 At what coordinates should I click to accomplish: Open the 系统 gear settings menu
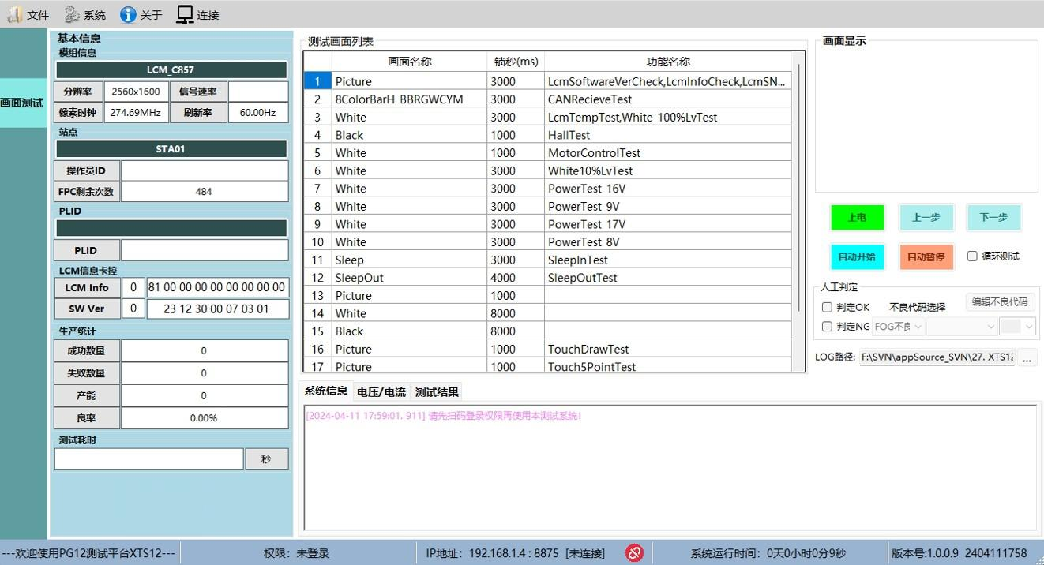[x=84, y=14]
